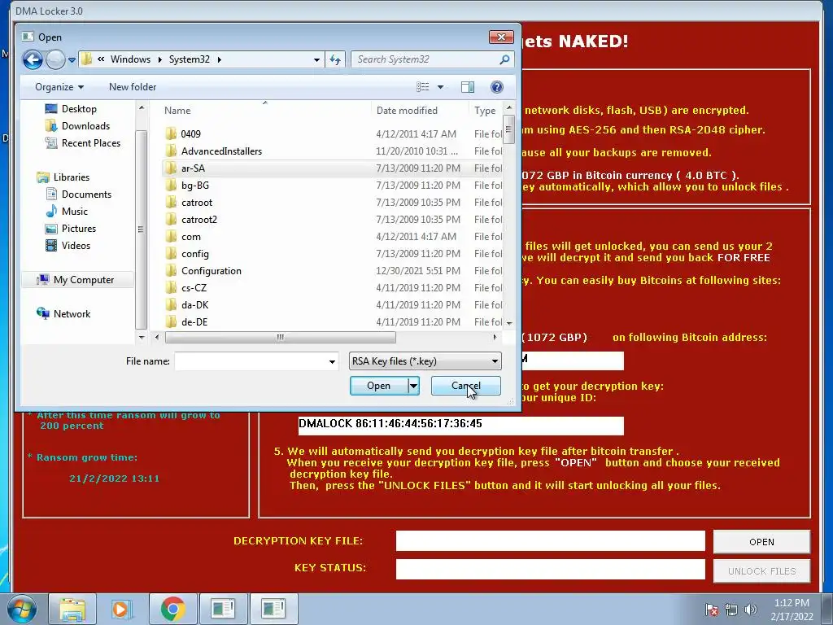The width and height of the screenshot is (833, 625).
Task: Toggle the preview pane icon
Action: click(468, 86)
